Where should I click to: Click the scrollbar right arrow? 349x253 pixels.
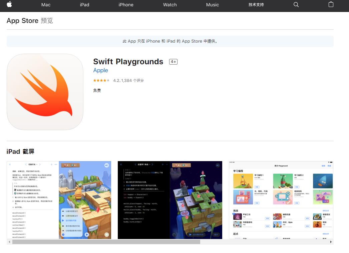pyautogui.click(x=331, y=242)
